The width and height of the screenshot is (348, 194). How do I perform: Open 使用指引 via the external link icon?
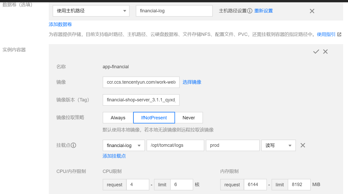click(339, 34)
